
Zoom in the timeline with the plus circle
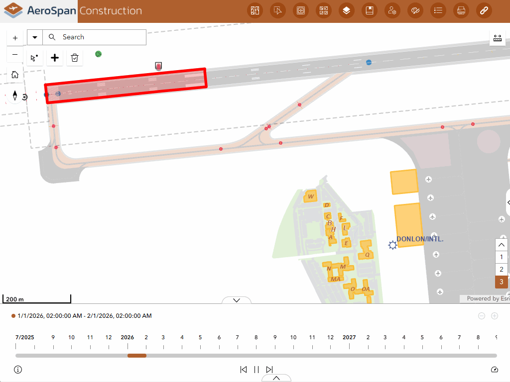point(495,316)
